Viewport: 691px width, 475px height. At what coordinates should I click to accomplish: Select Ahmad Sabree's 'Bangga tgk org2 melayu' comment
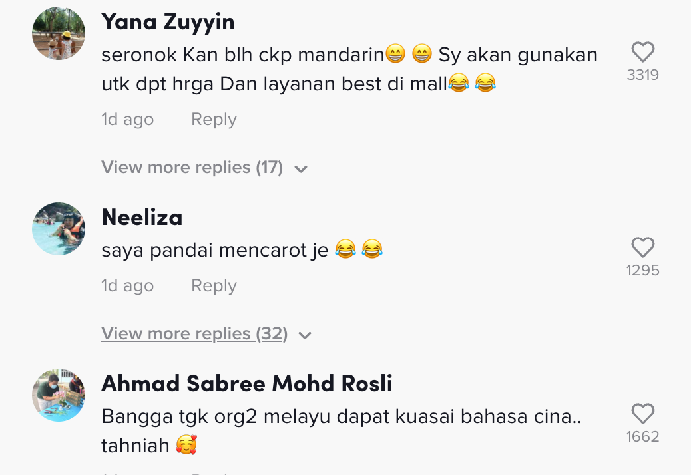341,431
